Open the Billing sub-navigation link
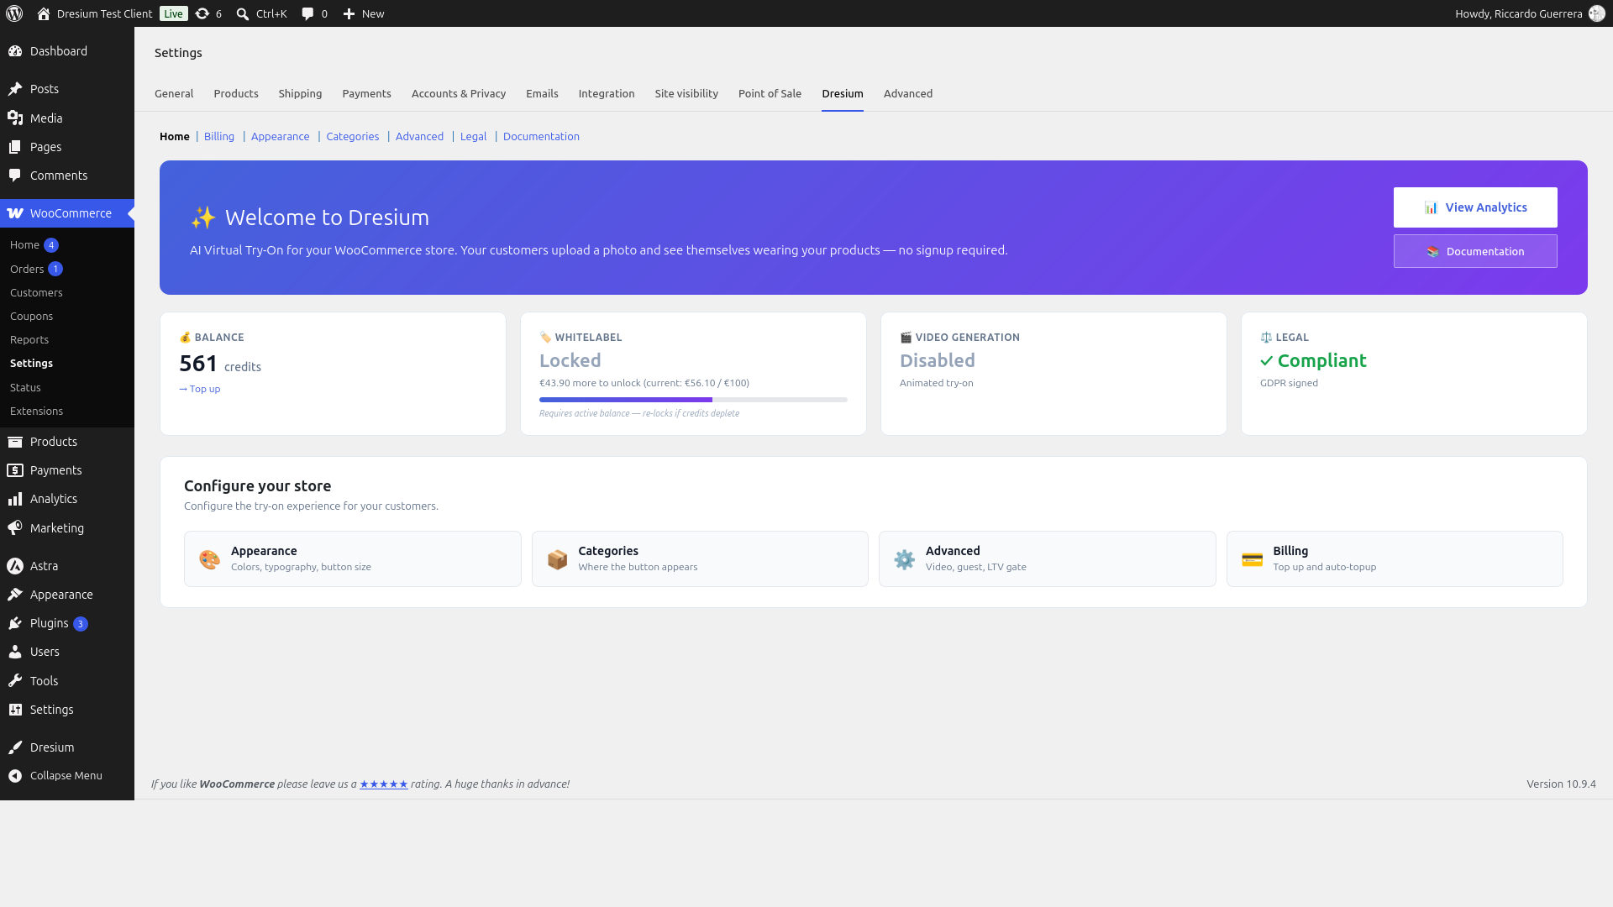This screenshot has height=907, width=1613. pyautogui.click(x=219, y=136)
